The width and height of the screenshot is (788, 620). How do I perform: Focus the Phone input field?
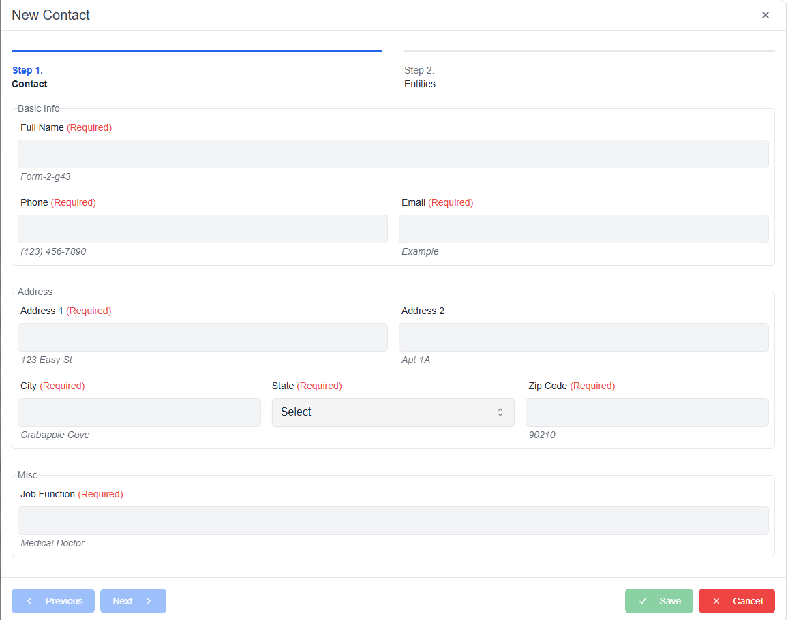[202, 229]
